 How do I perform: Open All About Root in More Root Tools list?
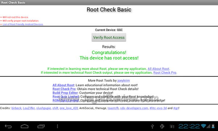coord(63,85)
